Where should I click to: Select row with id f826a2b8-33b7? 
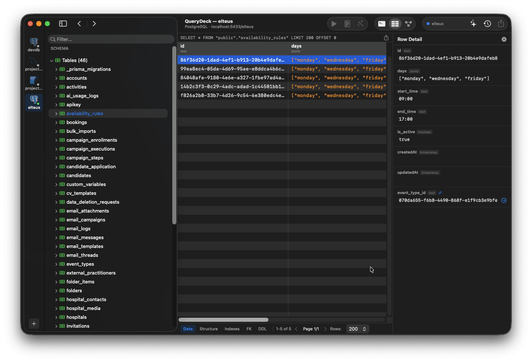[x=282, y=96]
